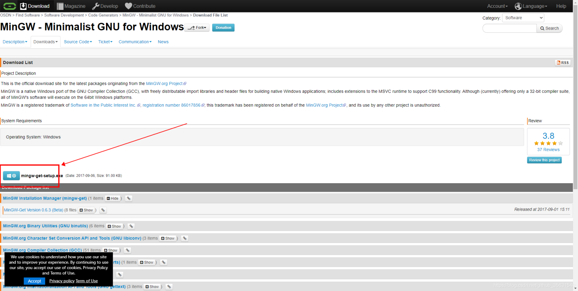
Task: Open the 37 Reviews link
Action: (x=548, y=150)
